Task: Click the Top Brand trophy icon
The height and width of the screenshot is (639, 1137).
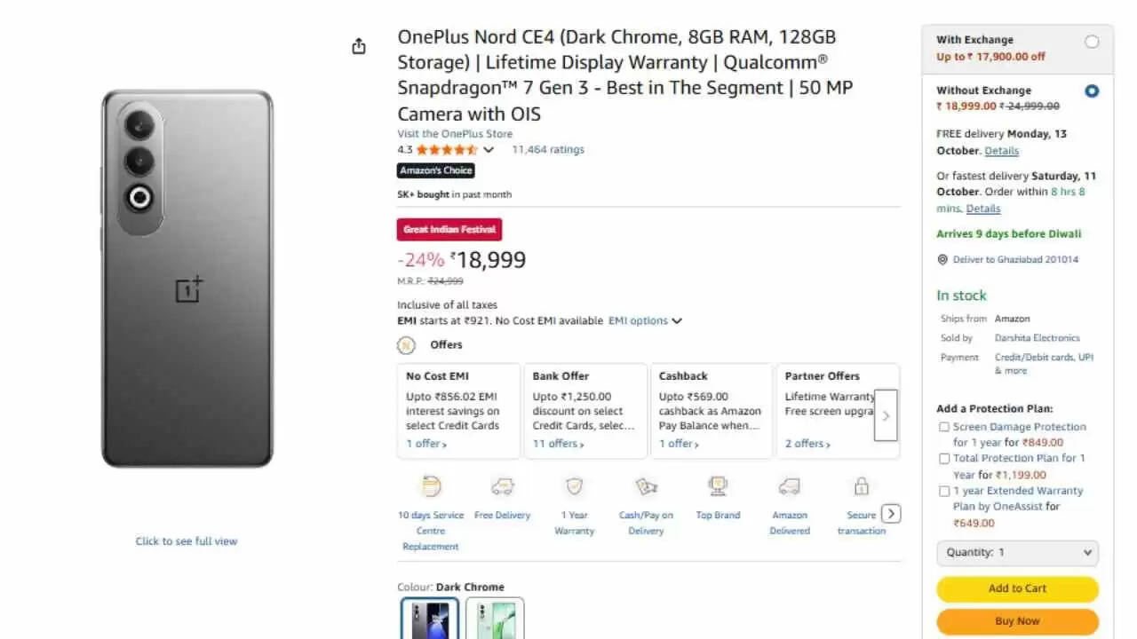Action: point(718,486)
